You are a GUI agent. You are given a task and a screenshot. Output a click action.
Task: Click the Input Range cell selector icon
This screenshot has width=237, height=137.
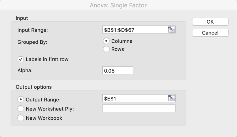[171, 30]
